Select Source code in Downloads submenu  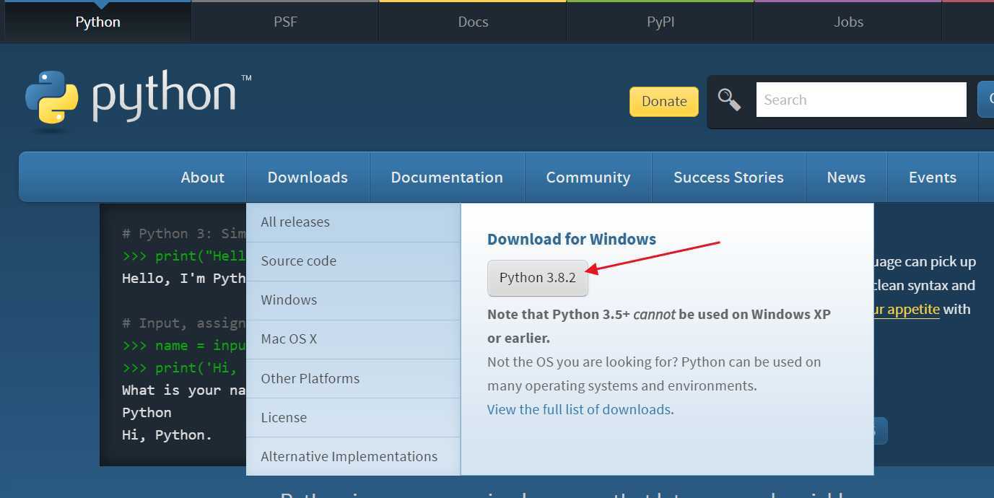(x=353, y=261)
